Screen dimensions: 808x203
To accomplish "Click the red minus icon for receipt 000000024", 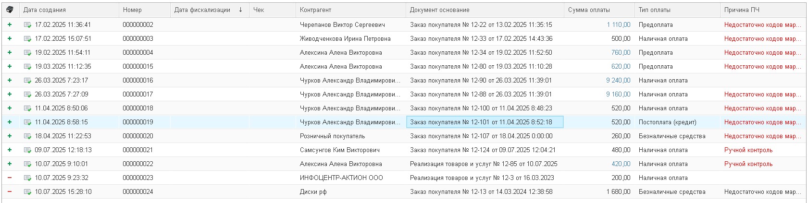I will click(10, 191).
